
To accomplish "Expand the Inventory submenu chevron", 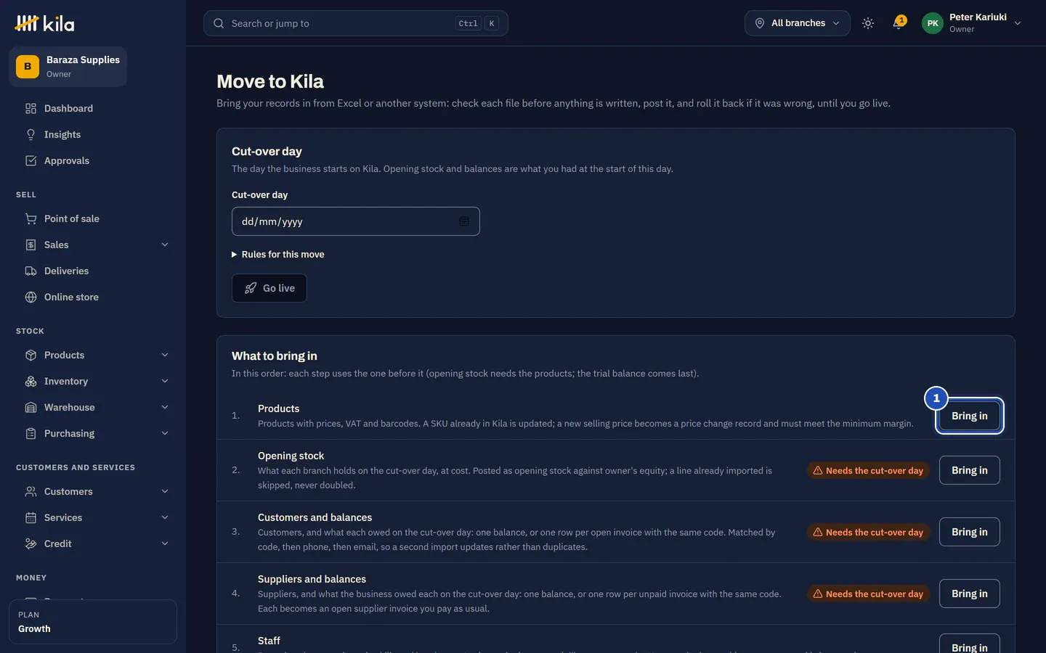I will (x=165, y=381).
